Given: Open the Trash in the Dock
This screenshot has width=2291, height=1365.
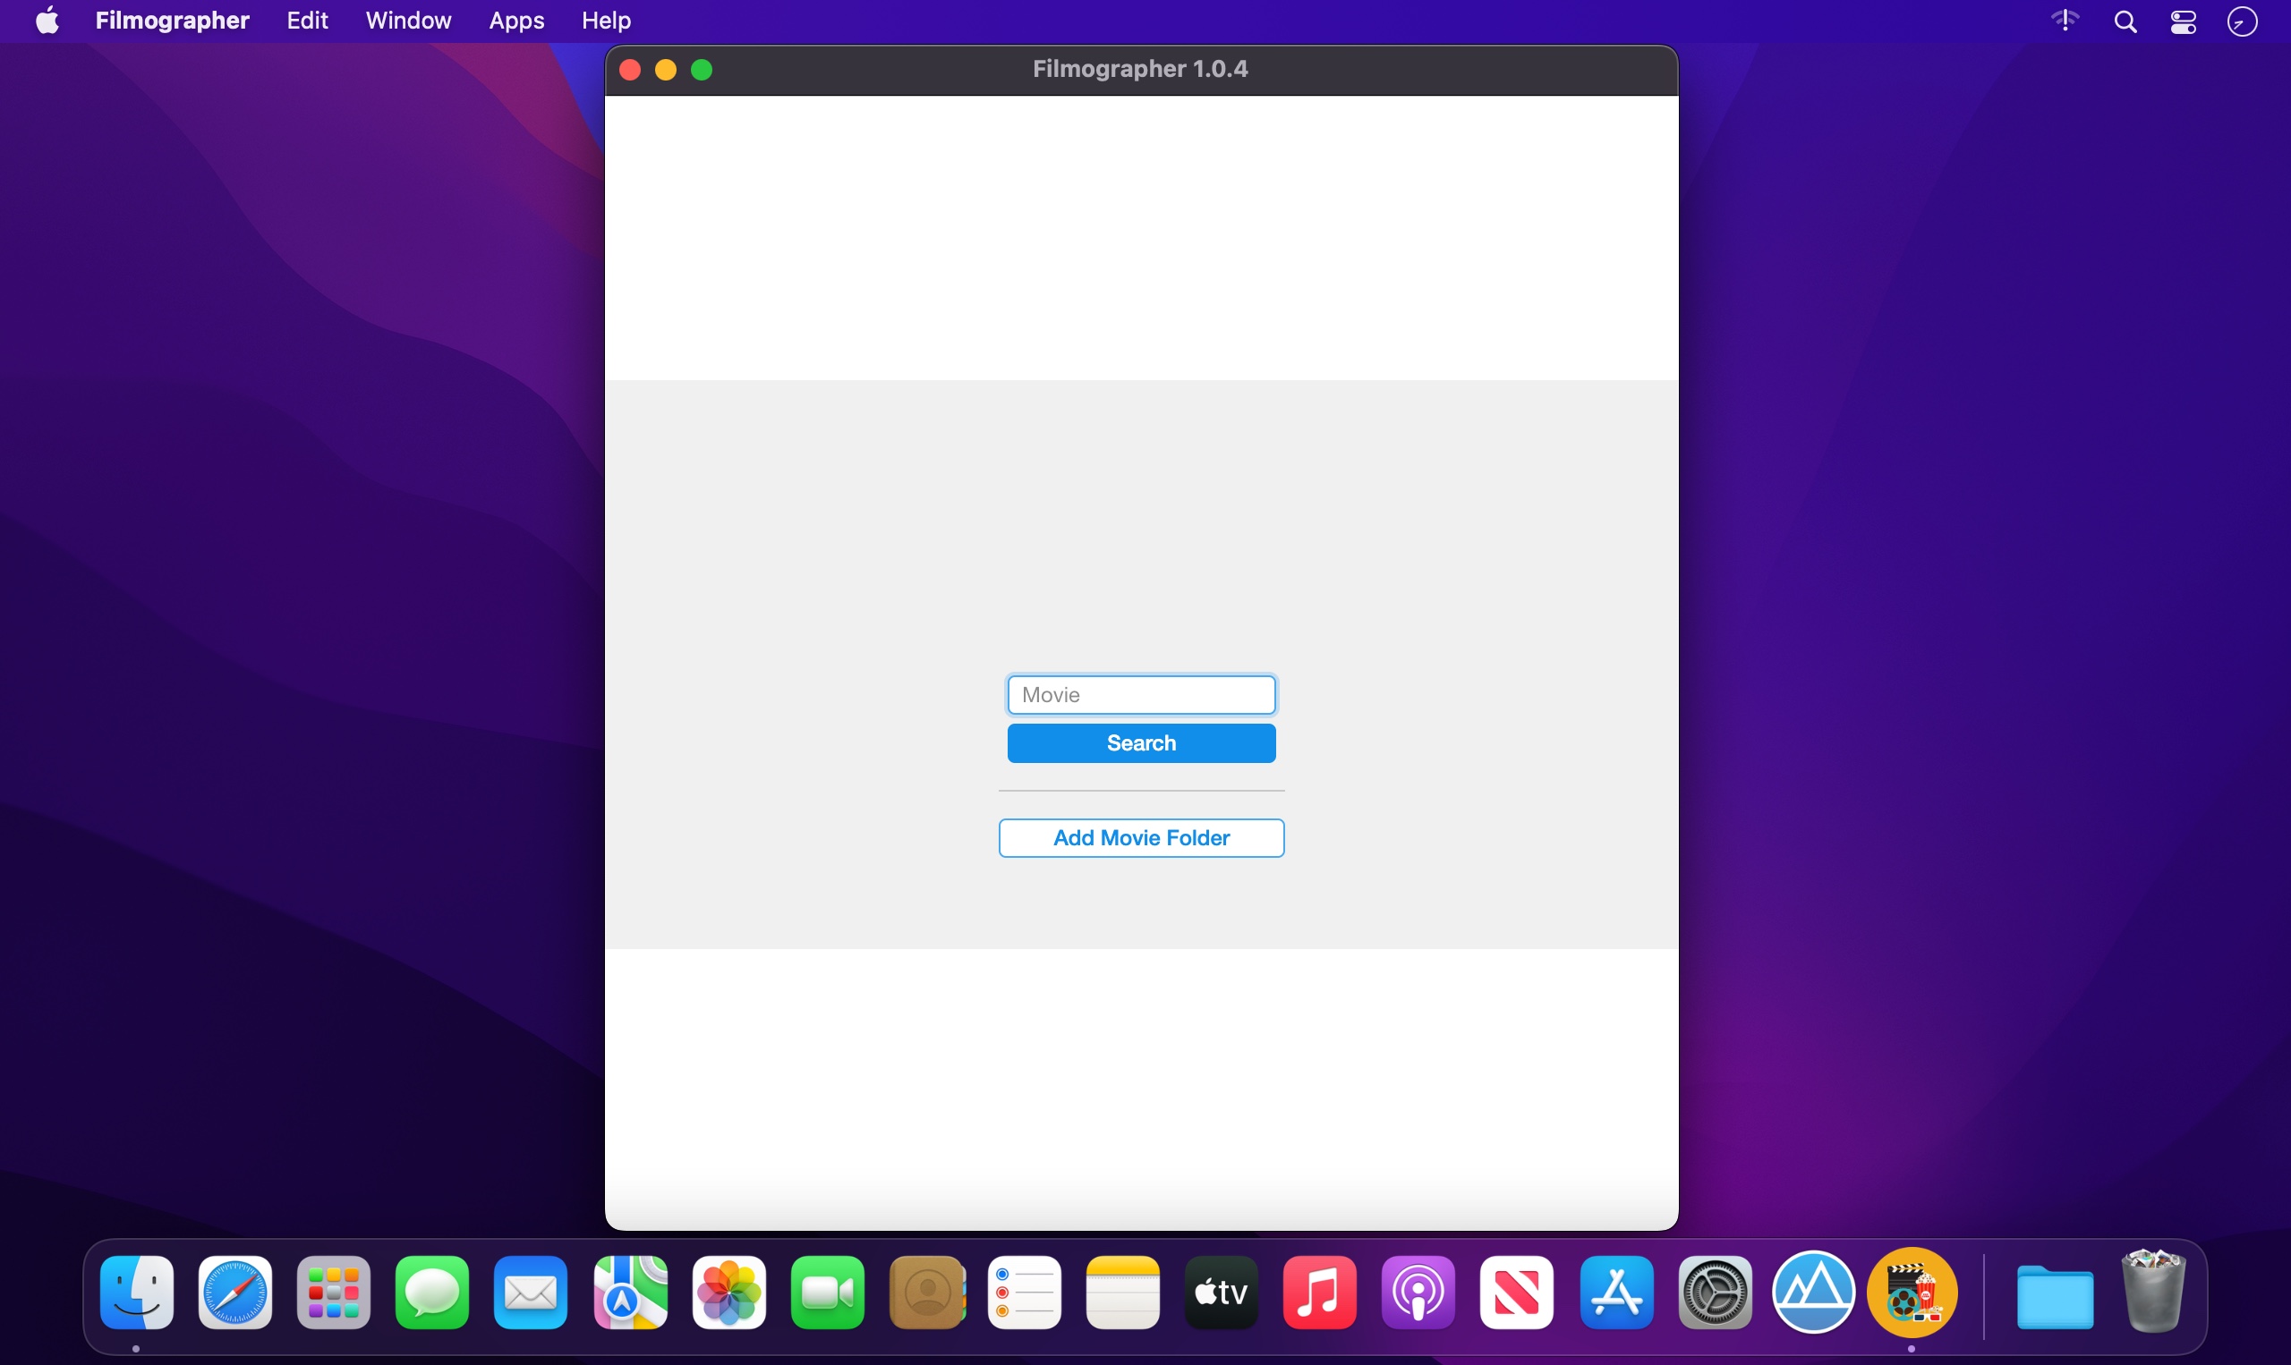Looking at the screenshot, I should tap(2153, 1291).
